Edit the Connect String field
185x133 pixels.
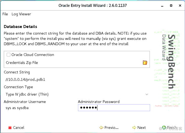point(77,80)
